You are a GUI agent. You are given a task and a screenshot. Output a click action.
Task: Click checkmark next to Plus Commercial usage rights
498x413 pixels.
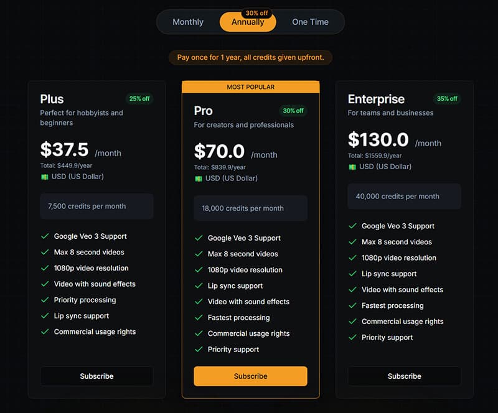(45, 332)
